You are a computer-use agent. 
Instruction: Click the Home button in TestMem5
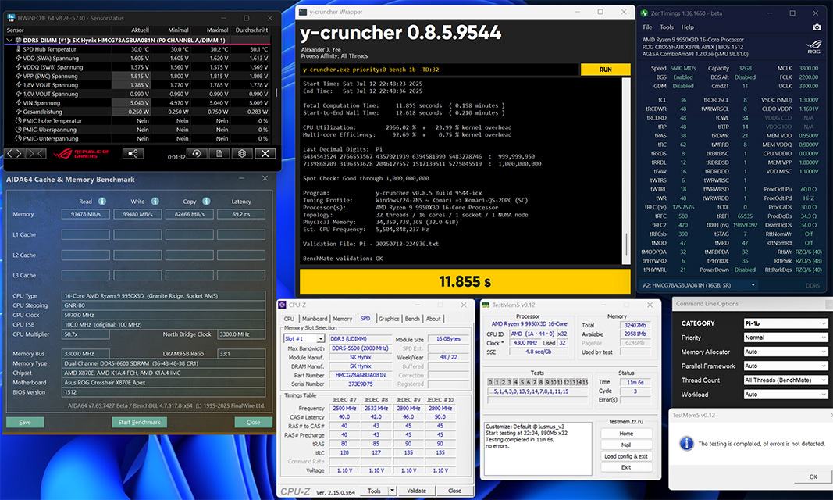tap(626, 434)
